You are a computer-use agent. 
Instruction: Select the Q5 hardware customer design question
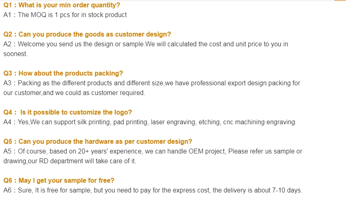point(98,141)
